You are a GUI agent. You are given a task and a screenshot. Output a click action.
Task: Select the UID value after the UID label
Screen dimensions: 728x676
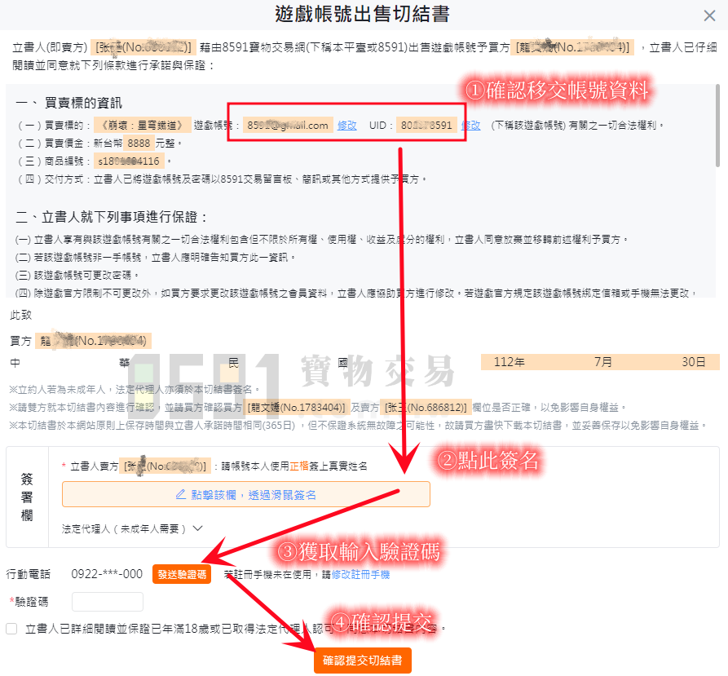tap(426, 126)
